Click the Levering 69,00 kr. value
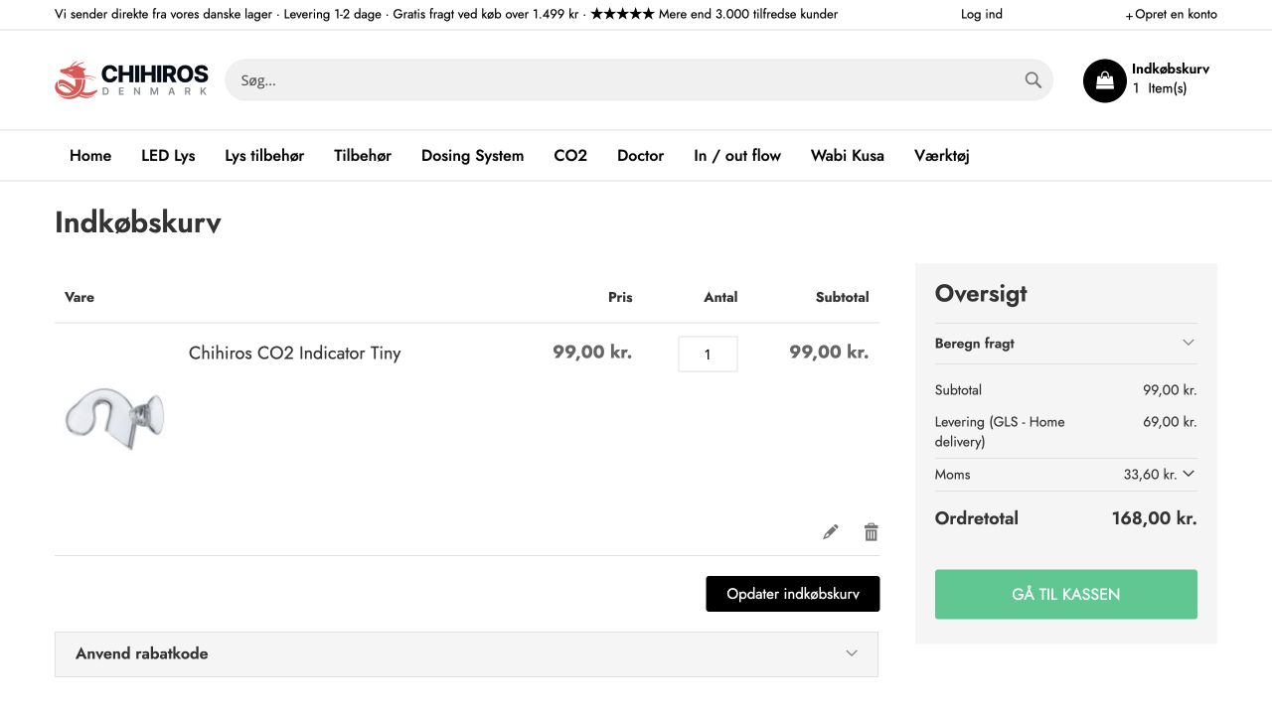This screenshot has height=715, width=1272. coord(1170,422)
